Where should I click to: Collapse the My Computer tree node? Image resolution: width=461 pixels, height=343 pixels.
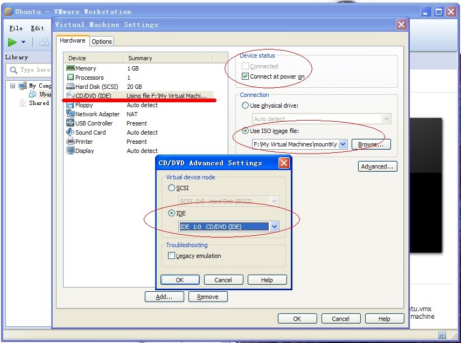[12, 86]
